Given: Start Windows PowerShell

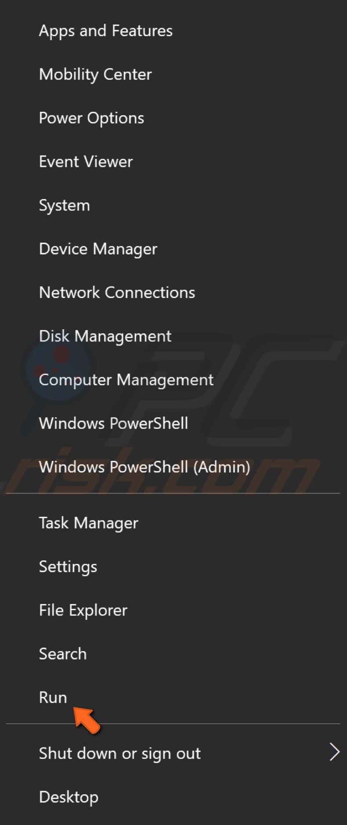Looking at the screenshot, I should coord(112,423).
